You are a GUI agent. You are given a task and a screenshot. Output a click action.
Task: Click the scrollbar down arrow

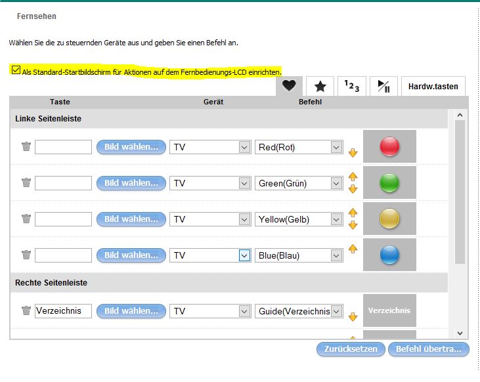click(x=460, y=333)
